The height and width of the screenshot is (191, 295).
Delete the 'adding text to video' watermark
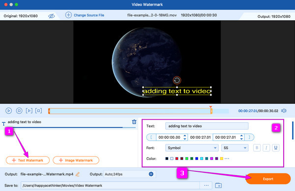(134, 122)
